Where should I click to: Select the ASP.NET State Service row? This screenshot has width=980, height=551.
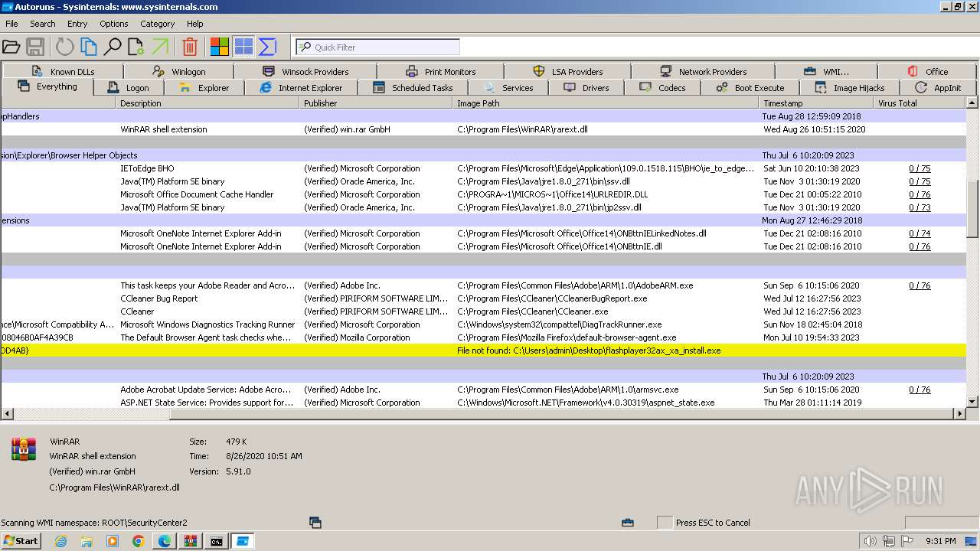point(483,403)
